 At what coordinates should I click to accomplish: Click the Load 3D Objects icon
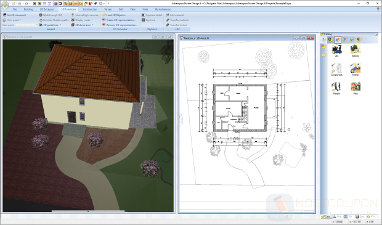pos(104,15)
